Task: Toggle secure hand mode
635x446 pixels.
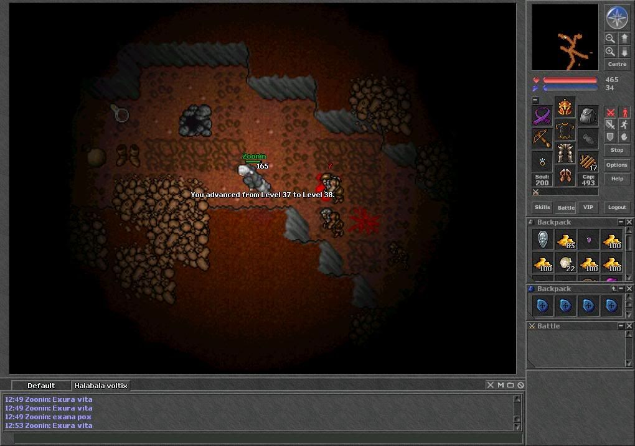Action: click(x=624, y=137)
